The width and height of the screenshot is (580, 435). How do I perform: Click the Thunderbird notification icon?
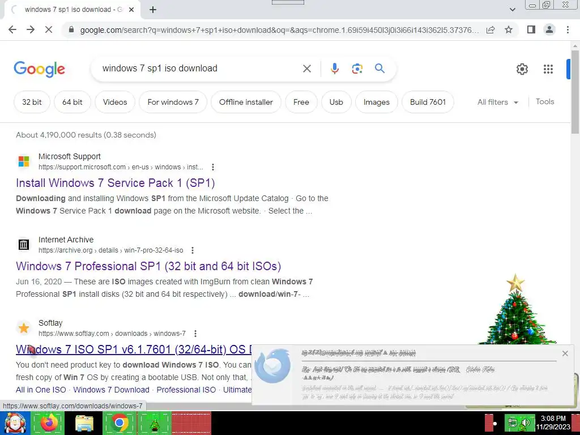[273, 366]
